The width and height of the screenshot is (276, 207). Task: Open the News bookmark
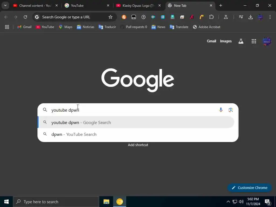158,27
